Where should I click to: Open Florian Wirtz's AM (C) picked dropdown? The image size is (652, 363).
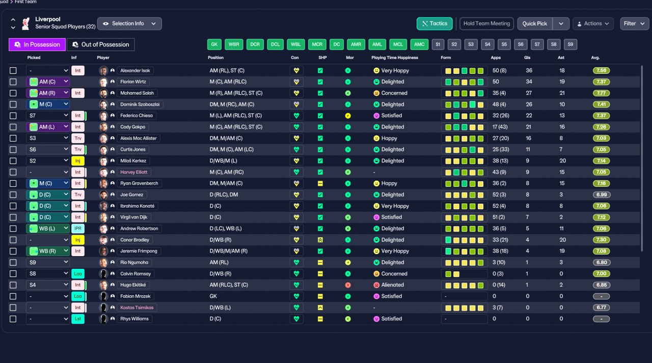pos(48,82)
